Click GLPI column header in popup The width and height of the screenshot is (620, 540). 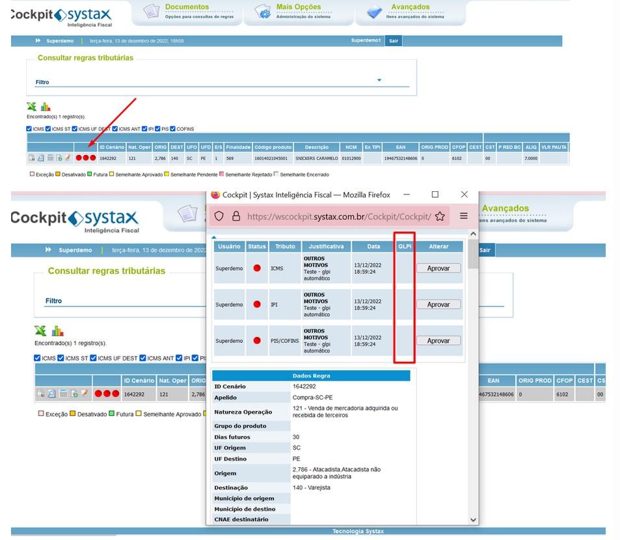coord(405,247)
